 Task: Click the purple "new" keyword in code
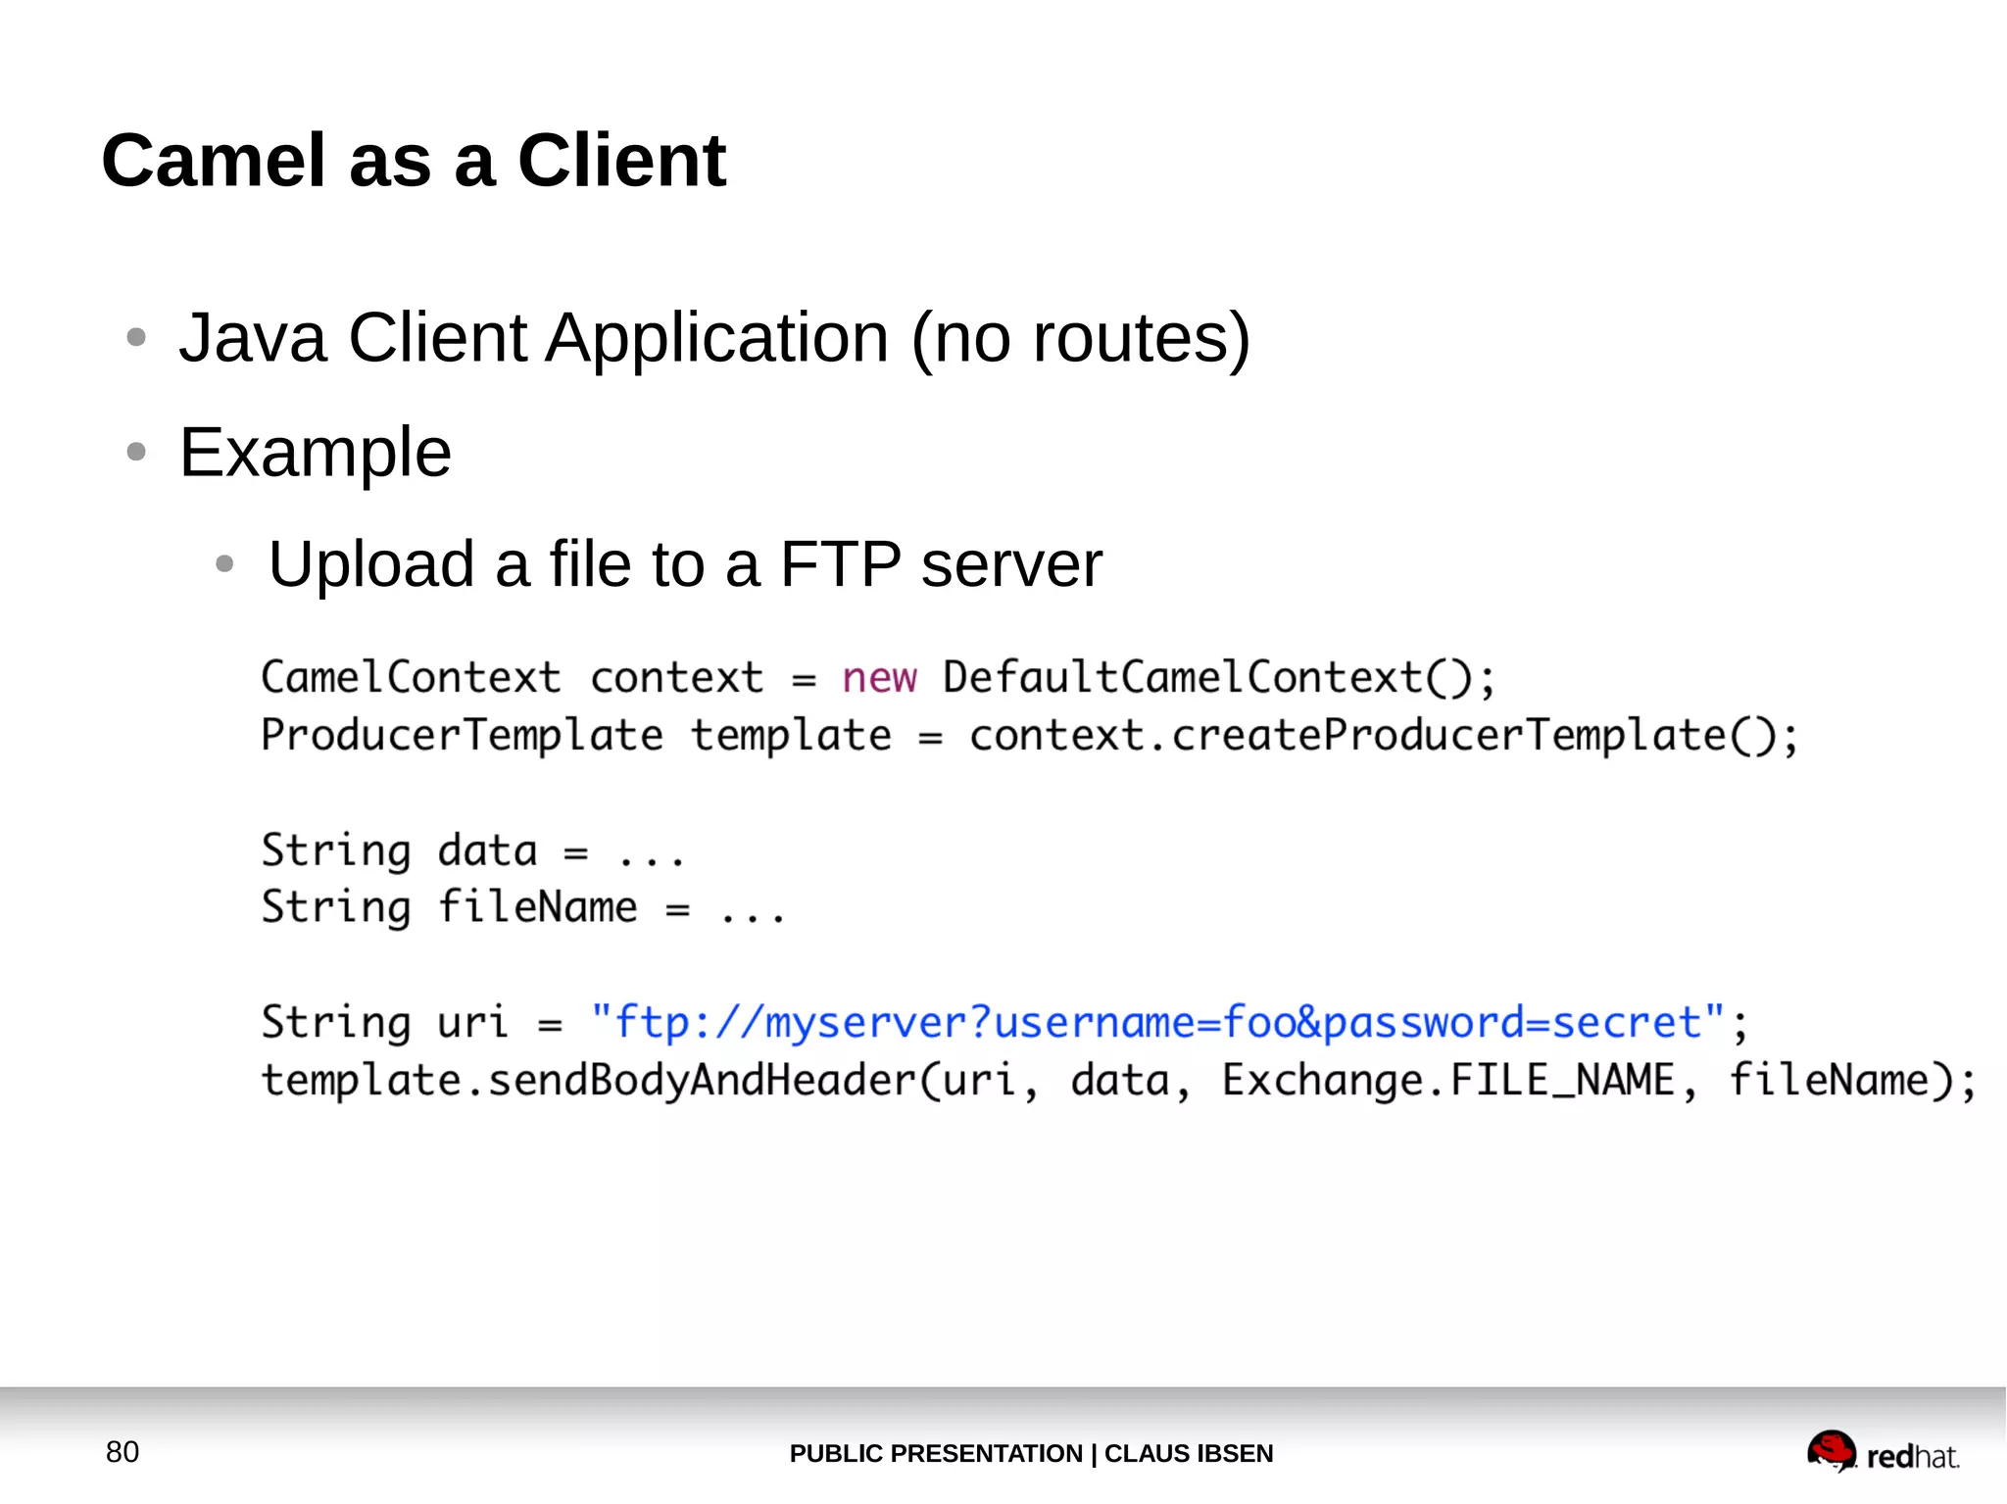879,678
